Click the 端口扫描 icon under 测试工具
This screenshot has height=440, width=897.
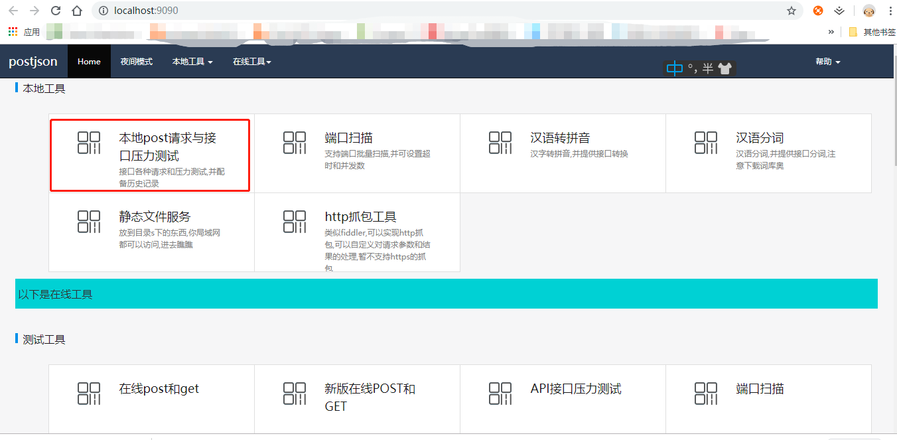tap(706, 394)
